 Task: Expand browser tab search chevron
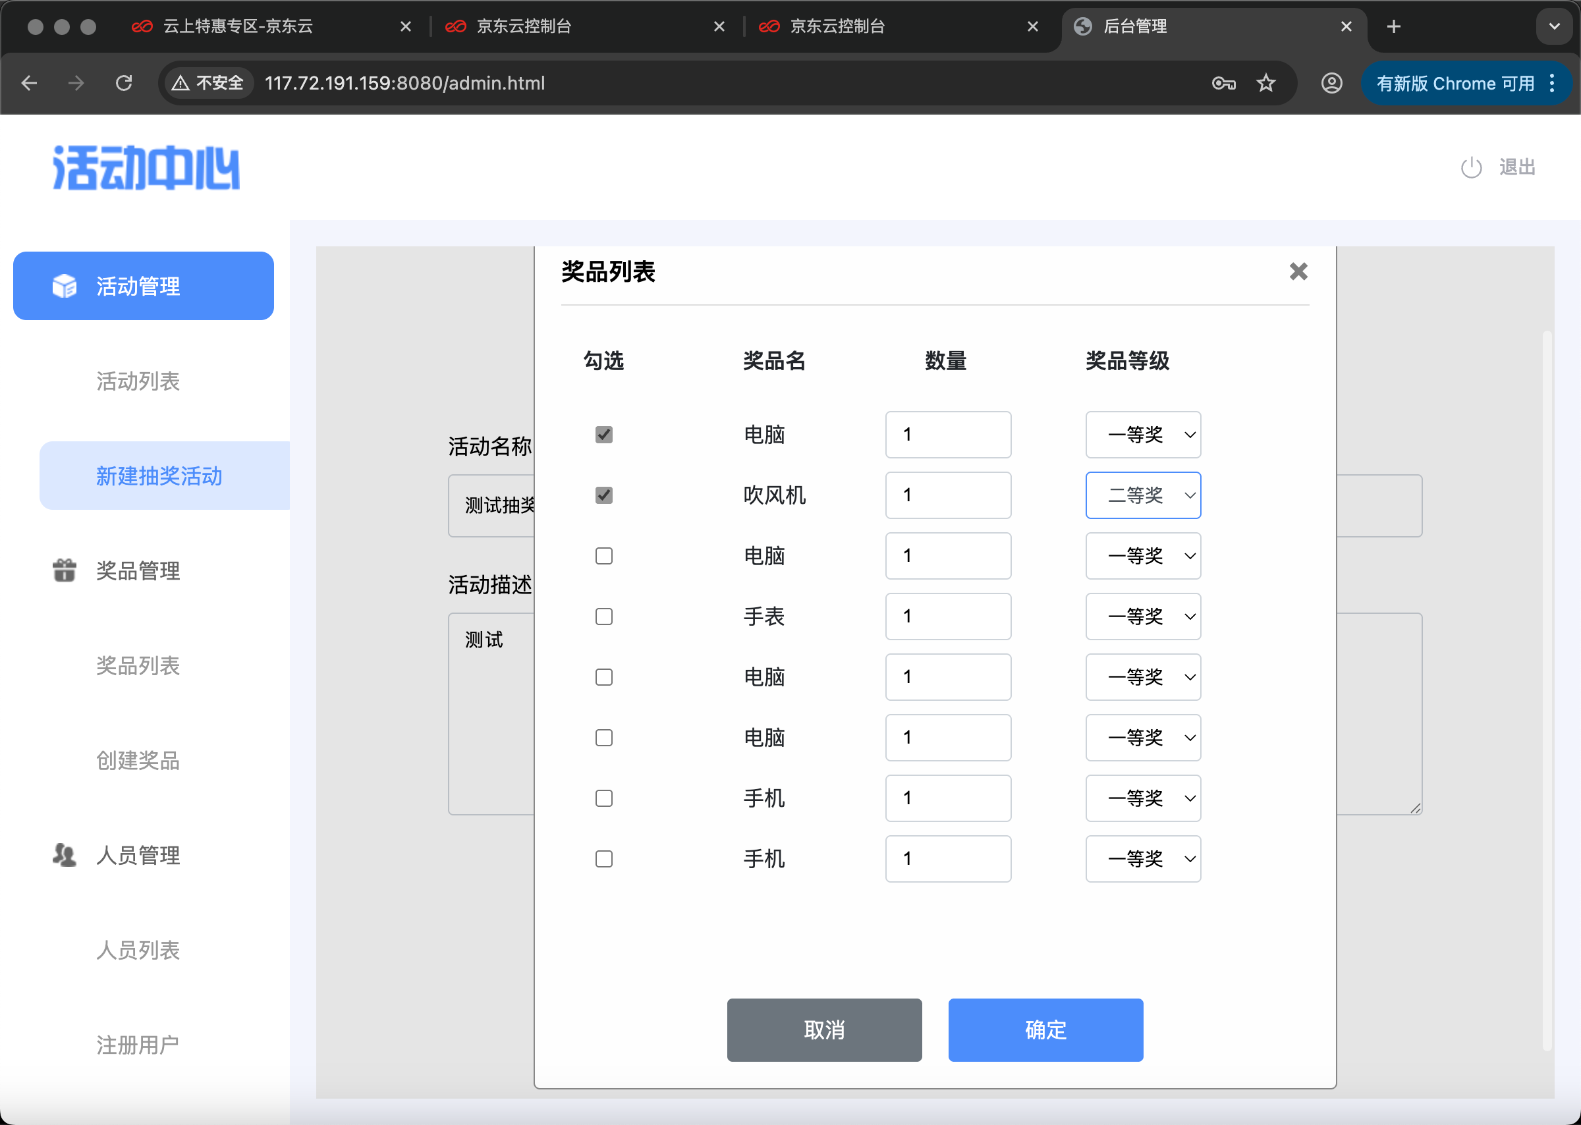[1554, 26]
